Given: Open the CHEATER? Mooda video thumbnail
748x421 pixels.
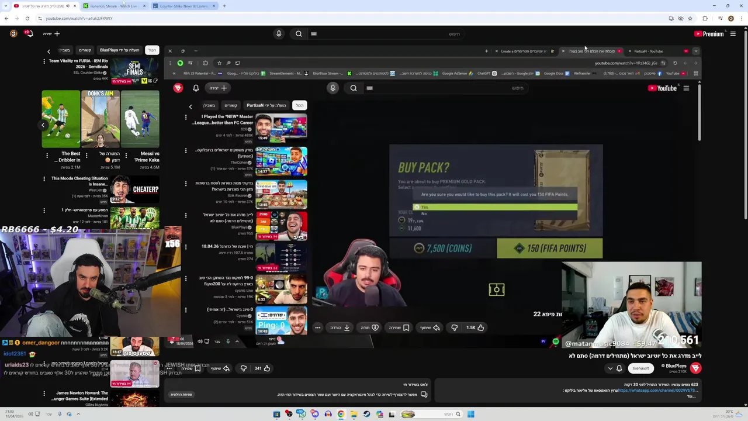Looking at the screenshot, I should pos(135,189).
